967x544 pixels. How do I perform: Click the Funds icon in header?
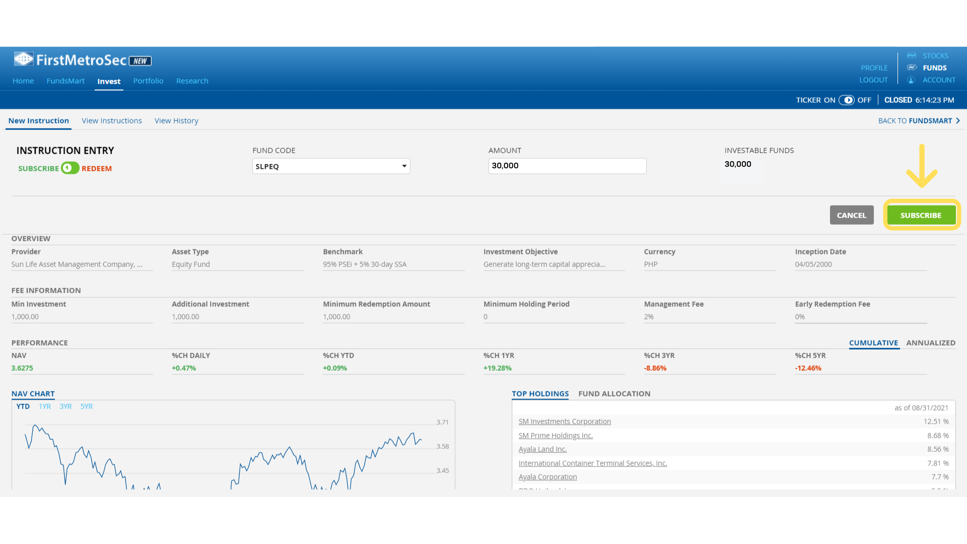click(912, 67)
